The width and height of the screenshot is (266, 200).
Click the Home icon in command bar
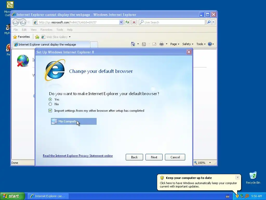[x=133, y=44]
